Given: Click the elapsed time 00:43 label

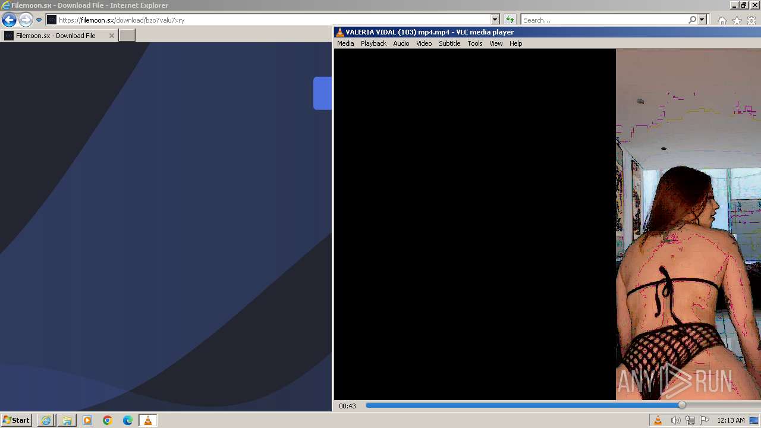Looking at the screenshot, I should 347,406.
